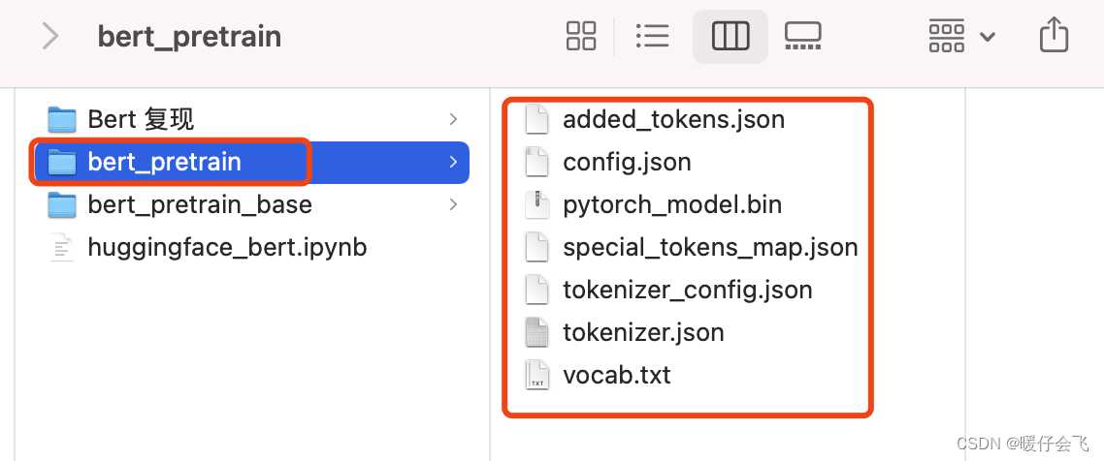Select the bert_pretrain folder
1104x461 pixels.
tap(164, 162)
